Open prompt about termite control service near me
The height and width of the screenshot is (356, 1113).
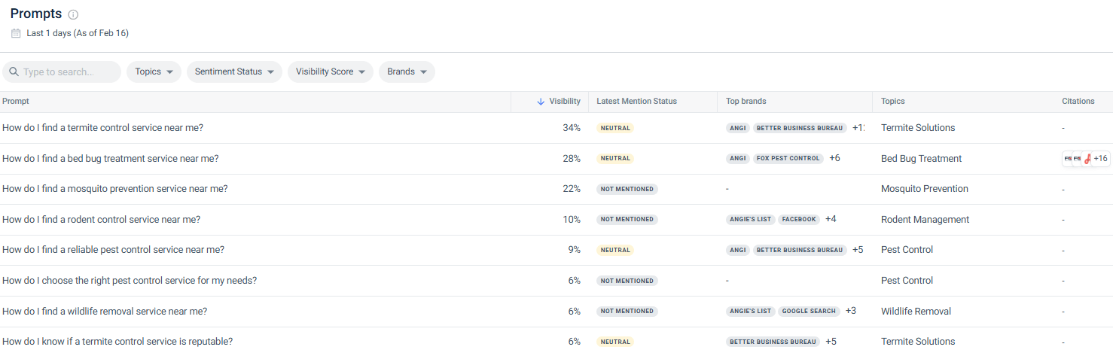[x=102, y=128]
